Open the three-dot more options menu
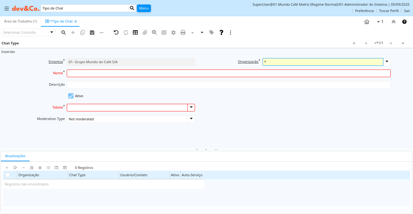Viewport: 413px width, 214px height. click(231, 32)
